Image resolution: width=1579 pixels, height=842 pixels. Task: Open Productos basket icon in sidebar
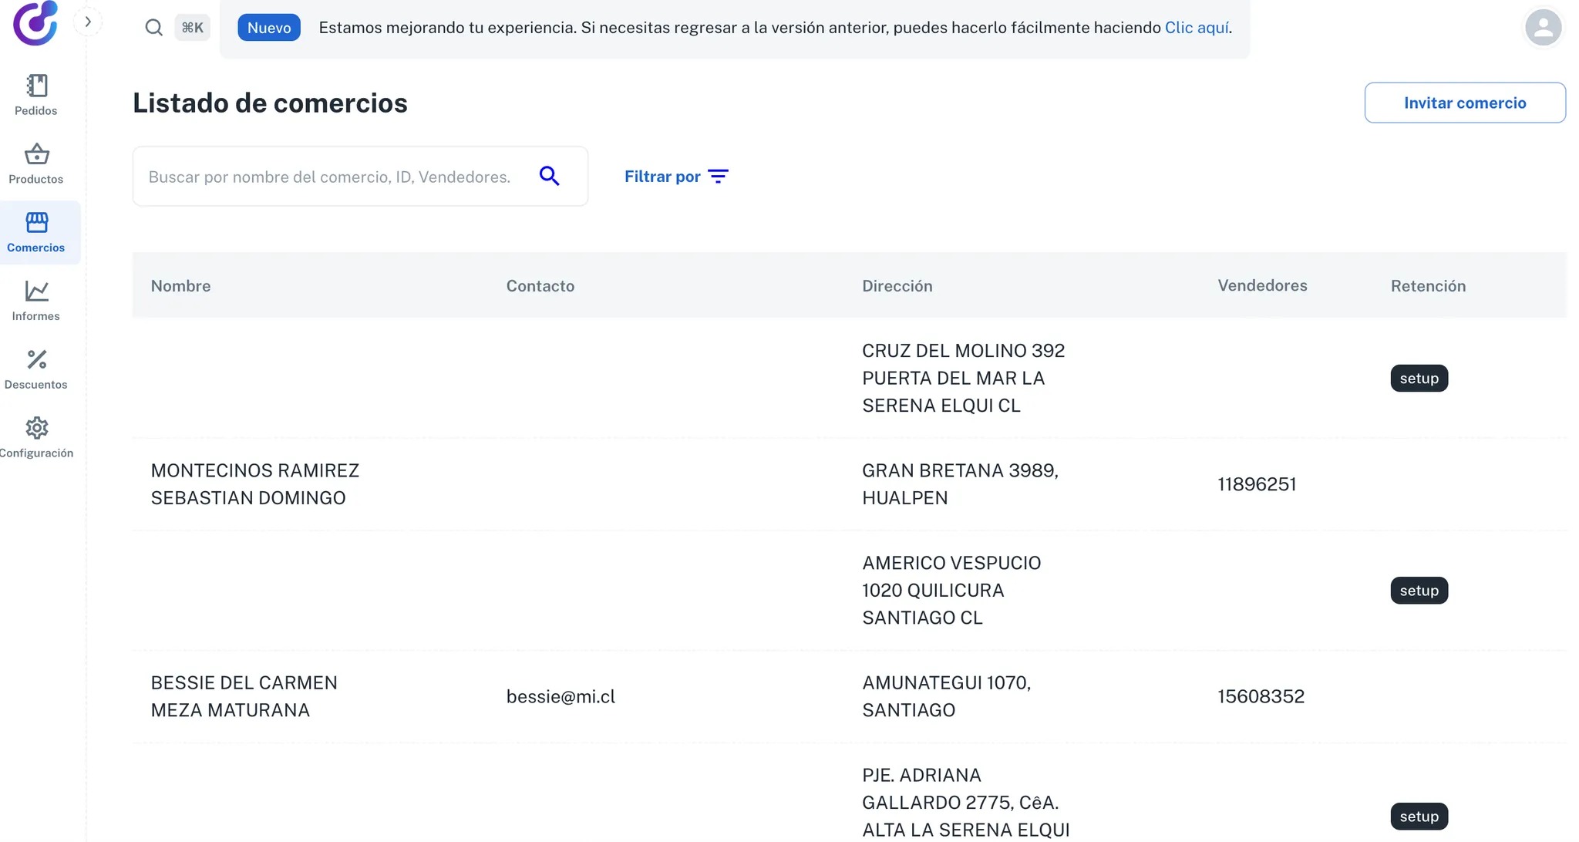[36, 154]
